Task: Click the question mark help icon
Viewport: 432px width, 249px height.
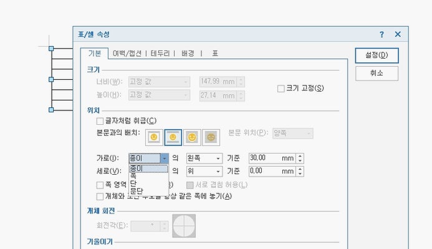Action: point(382,34)
